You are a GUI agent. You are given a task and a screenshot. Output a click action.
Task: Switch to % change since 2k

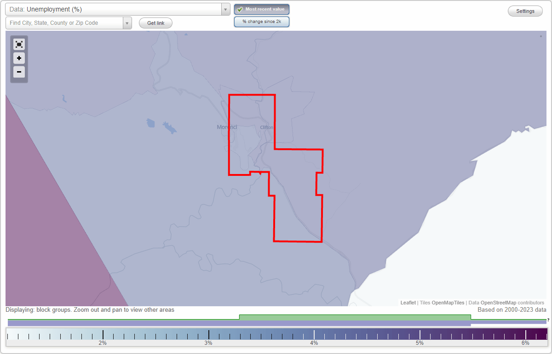point(262,22)
